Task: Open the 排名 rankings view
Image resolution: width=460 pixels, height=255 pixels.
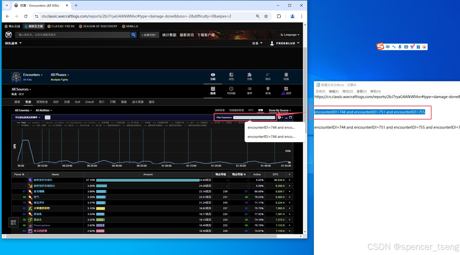Action: point(268,77)
